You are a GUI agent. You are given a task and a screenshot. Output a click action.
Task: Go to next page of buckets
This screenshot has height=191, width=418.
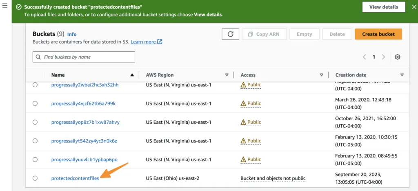pos(383,57)
